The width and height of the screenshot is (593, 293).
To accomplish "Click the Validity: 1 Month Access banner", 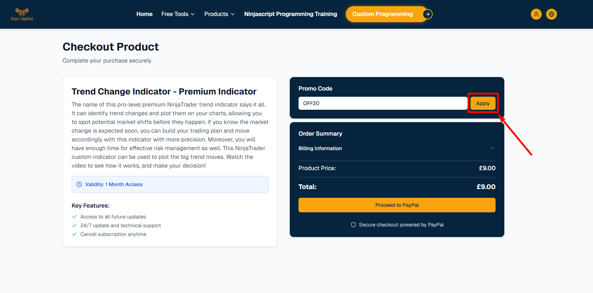I will 170,184.
